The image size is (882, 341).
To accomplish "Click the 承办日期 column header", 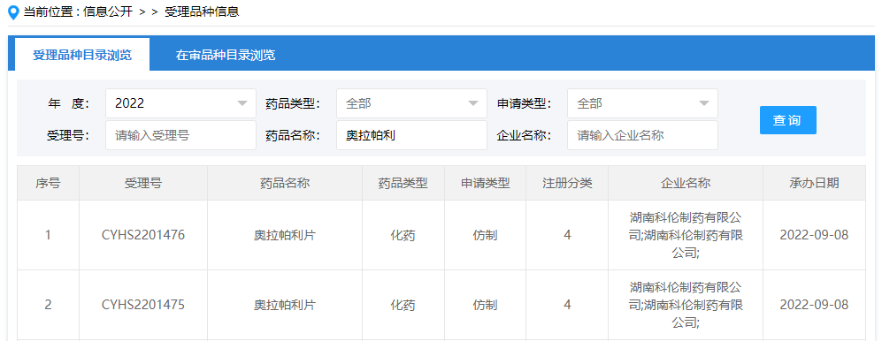I will (815, 183).
